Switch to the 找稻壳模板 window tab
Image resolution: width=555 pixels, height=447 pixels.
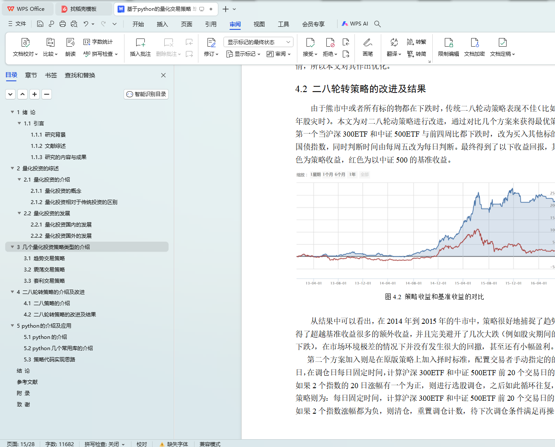click(84, 9)
